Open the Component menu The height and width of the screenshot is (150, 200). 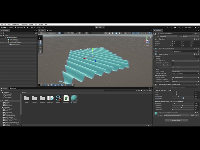point(24,24)
